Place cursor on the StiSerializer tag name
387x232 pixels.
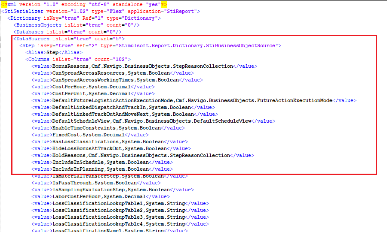point(24,11)
